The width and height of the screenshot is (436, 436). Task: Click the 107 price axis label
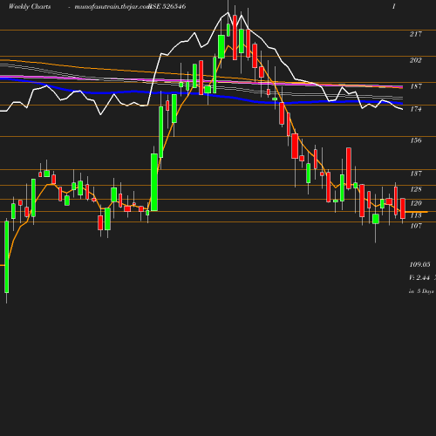click(x=416, y=226)
